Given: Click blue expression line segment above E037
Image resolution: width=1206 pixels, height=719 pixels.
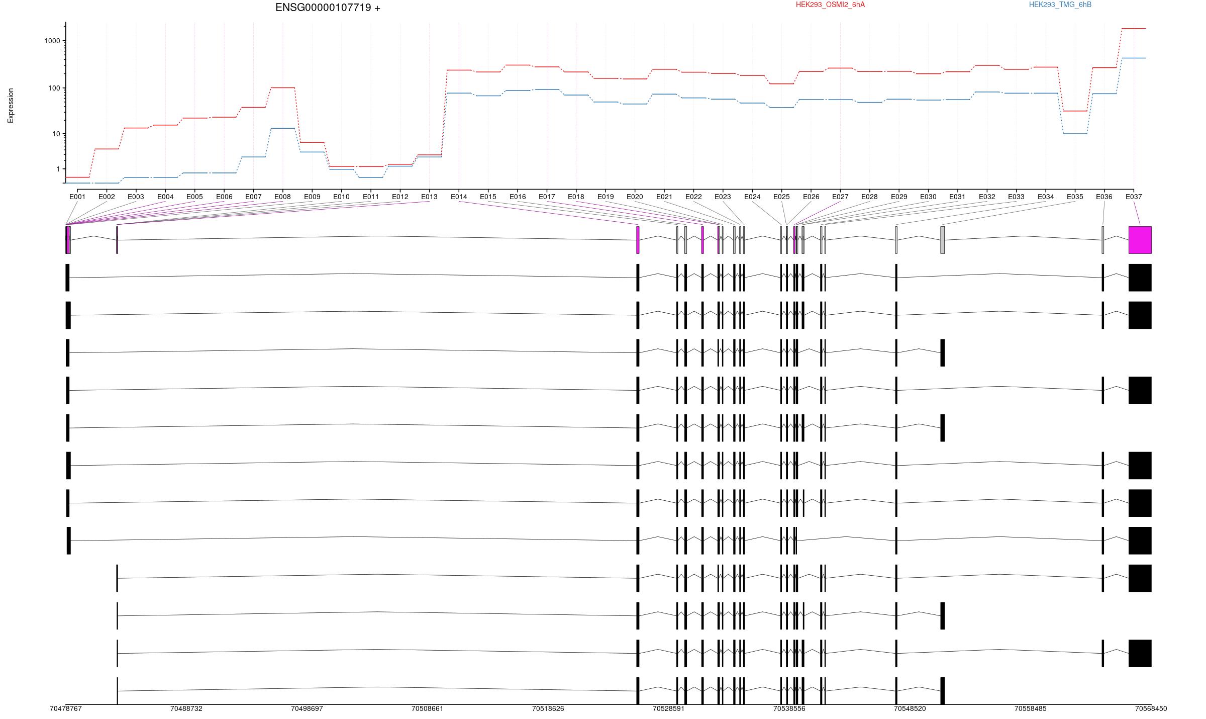Looking at the screenshot, I should (x=1134, y=58).
